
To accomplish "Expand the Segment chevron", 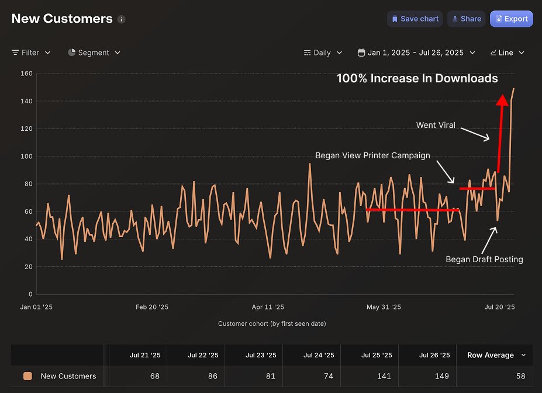I will point(118,53).
